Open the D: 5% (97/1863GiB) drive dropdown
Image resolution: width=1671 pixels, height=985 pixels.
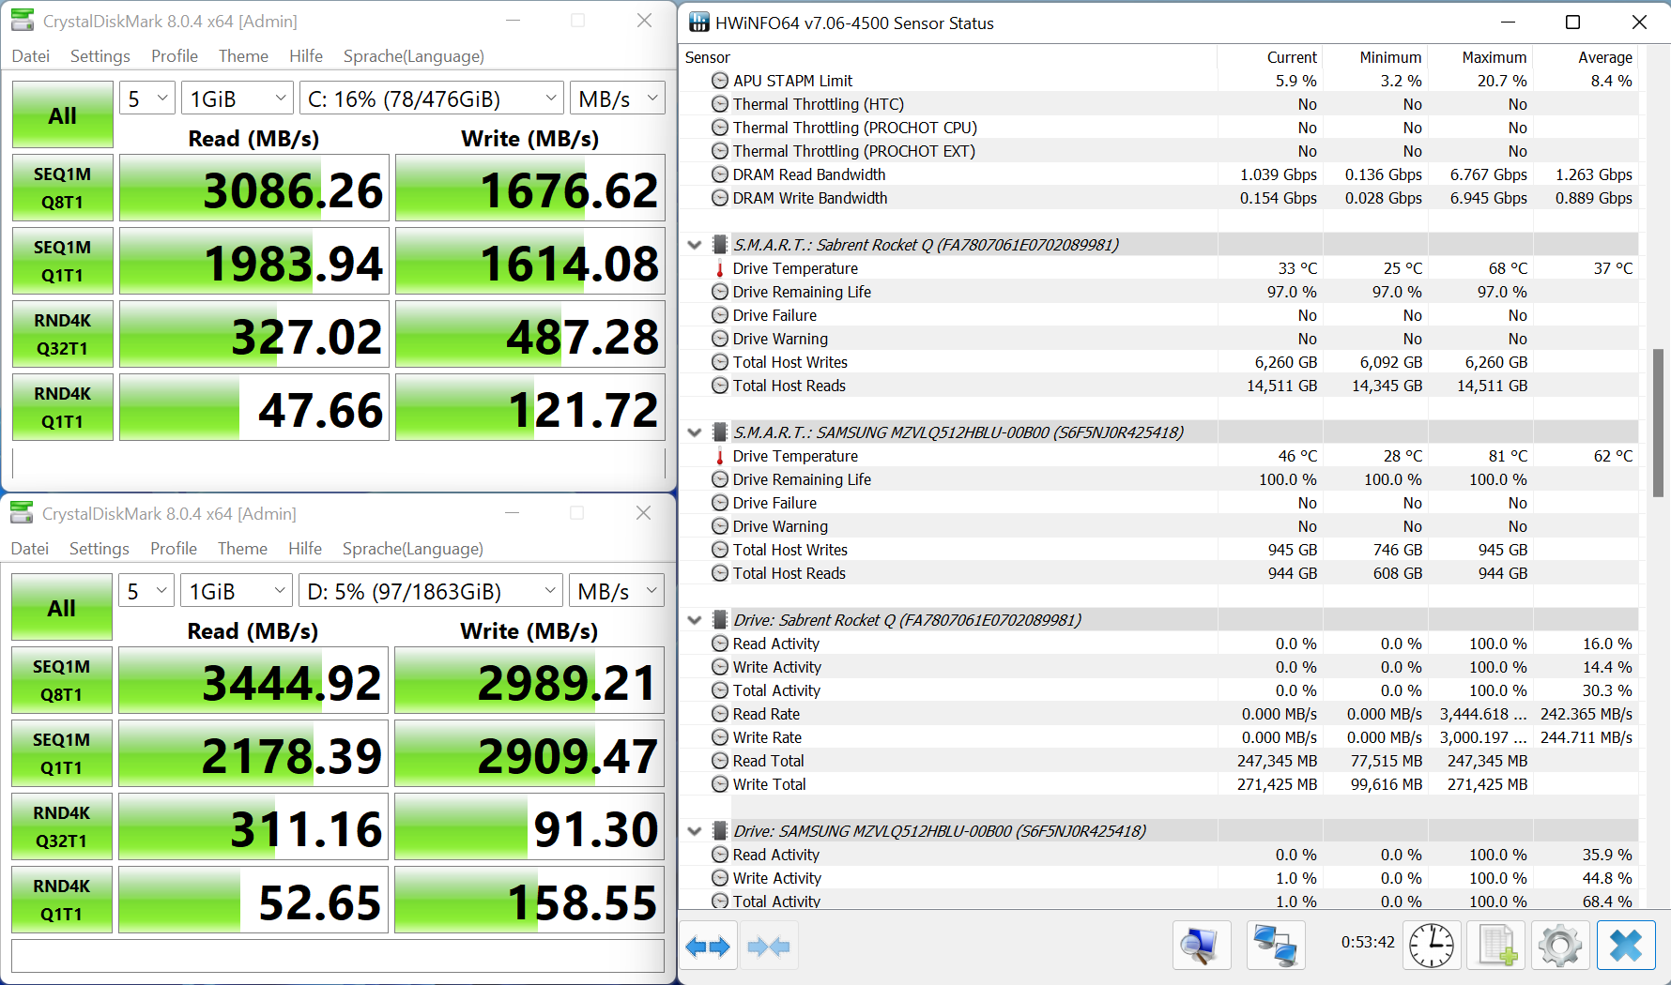coord(431,591)
